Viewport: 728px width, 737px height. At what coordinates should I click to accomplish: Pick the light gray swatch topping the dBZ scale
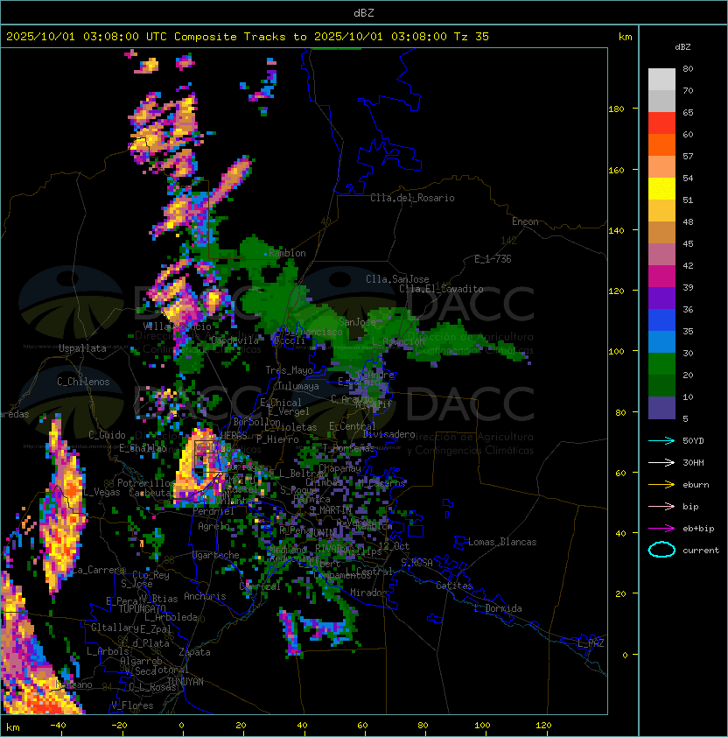661,80
